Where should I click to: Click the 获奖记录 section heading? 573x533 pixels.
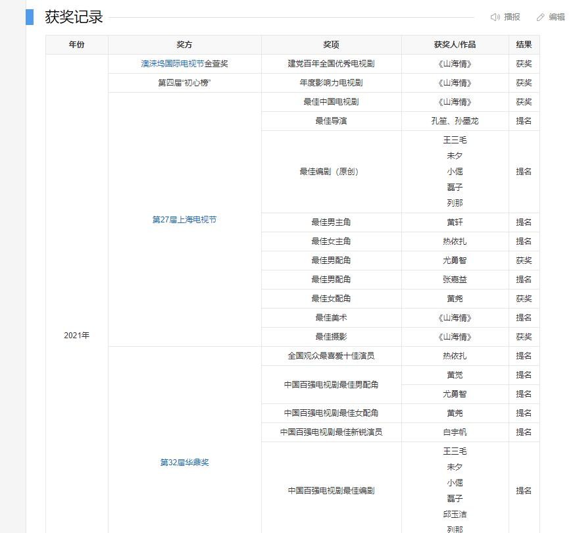pos(74,17)
